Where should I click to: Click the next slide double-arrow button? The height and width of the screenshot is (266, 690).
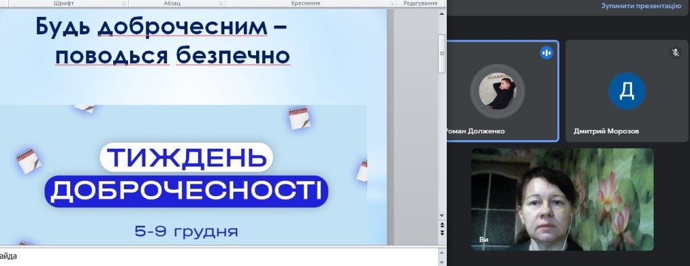tap(442, 232)
